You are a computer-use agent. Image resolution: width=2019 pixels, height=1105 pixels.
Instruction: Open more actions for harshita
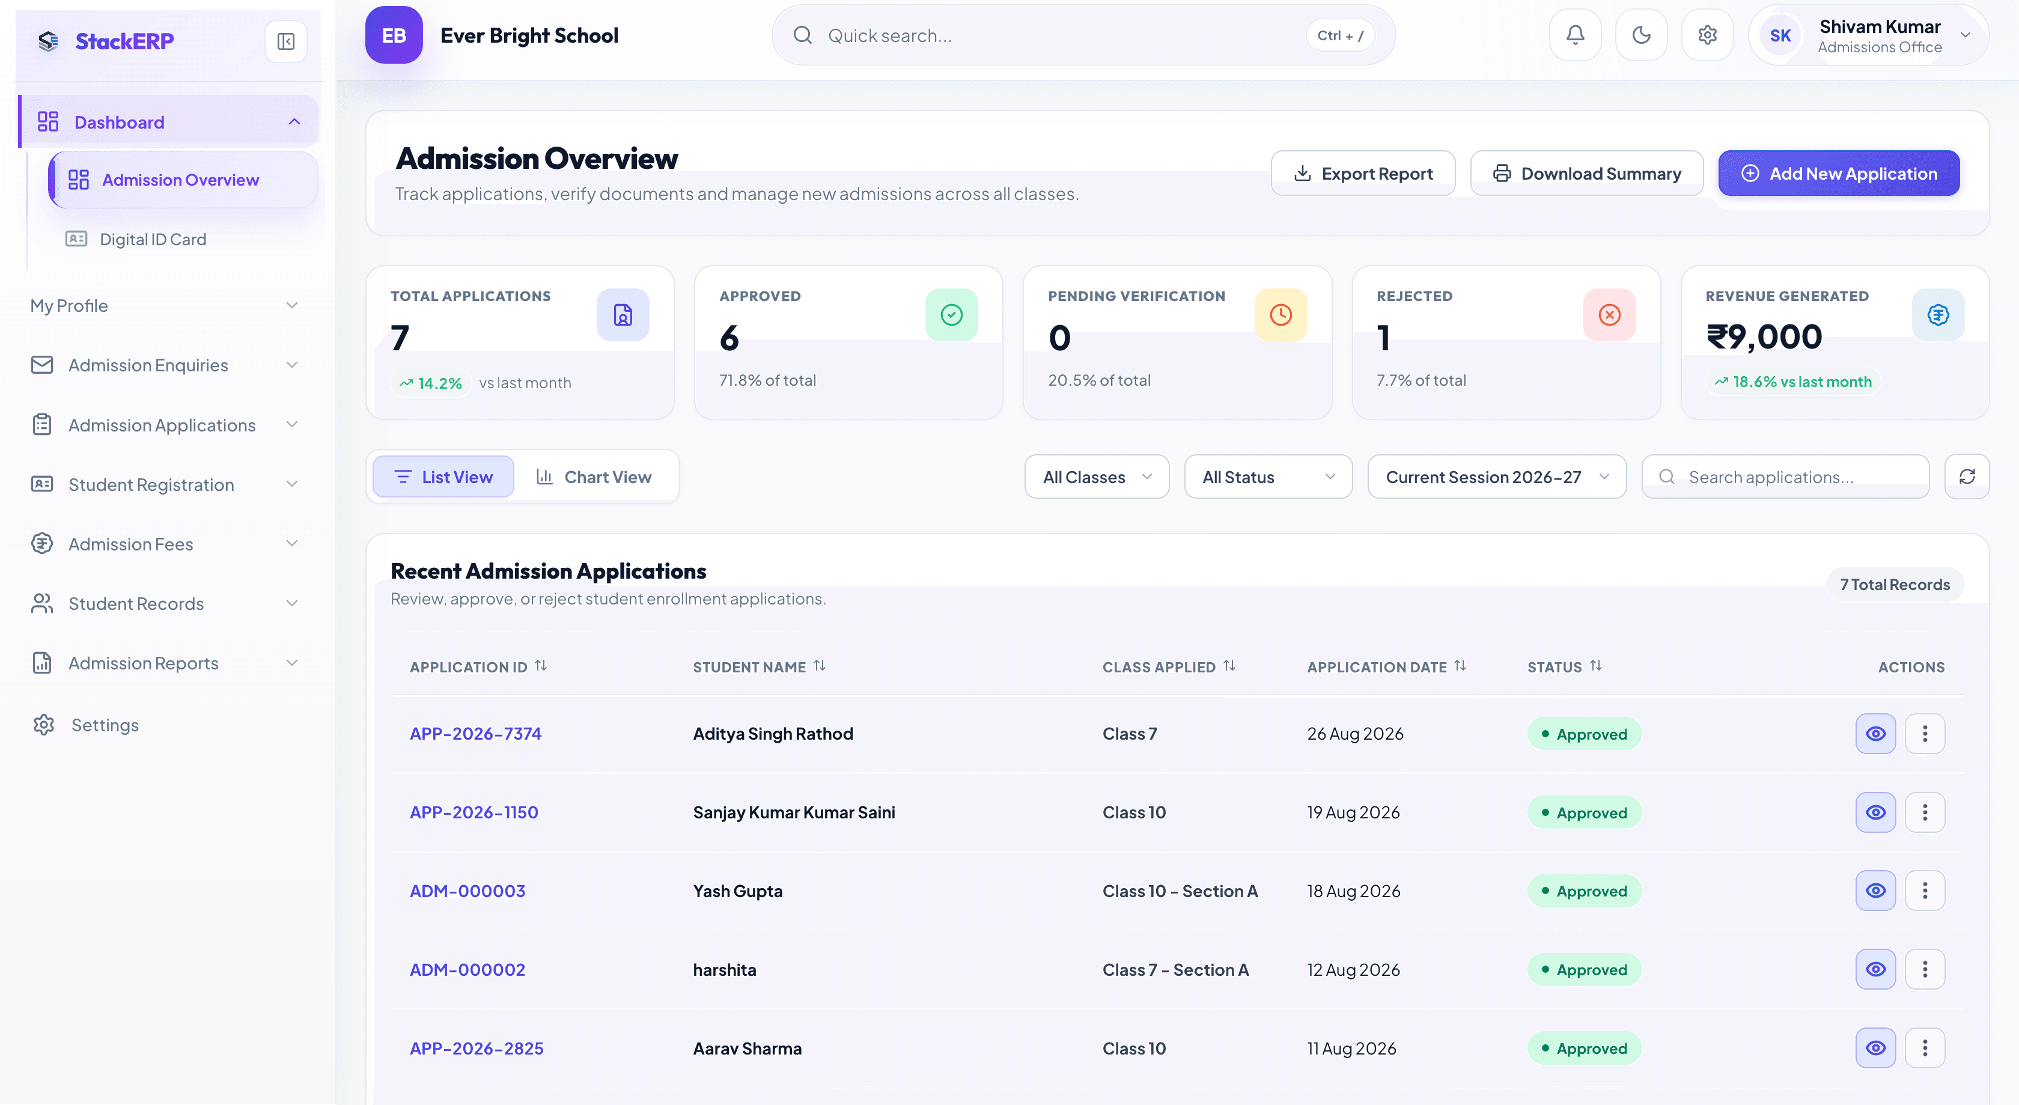(1924, 969)
